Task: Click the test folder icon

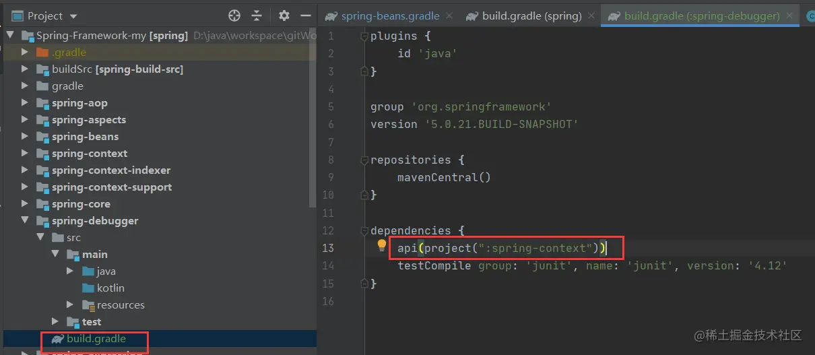Action: [x=73, y=321]
